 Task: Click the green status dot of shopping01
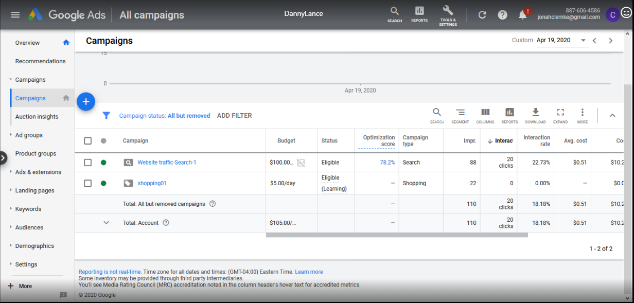tap(103, 183)
